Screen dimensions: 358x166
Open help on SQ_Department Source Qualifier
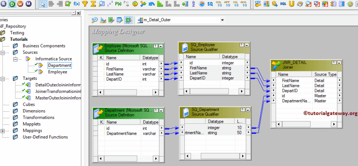click(243, 110)
